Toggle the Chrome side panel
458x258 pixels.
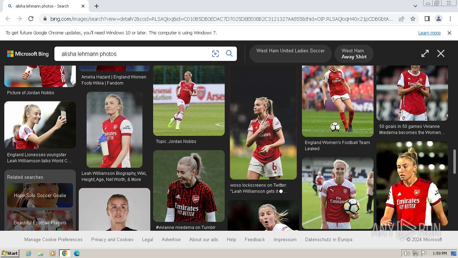coord(427,19)
